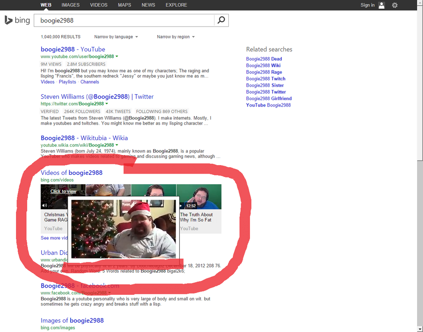Select related search Boogie2988 Rage
Image resolution: width=423 pixels, height=332 pixels.
(264, 72)
